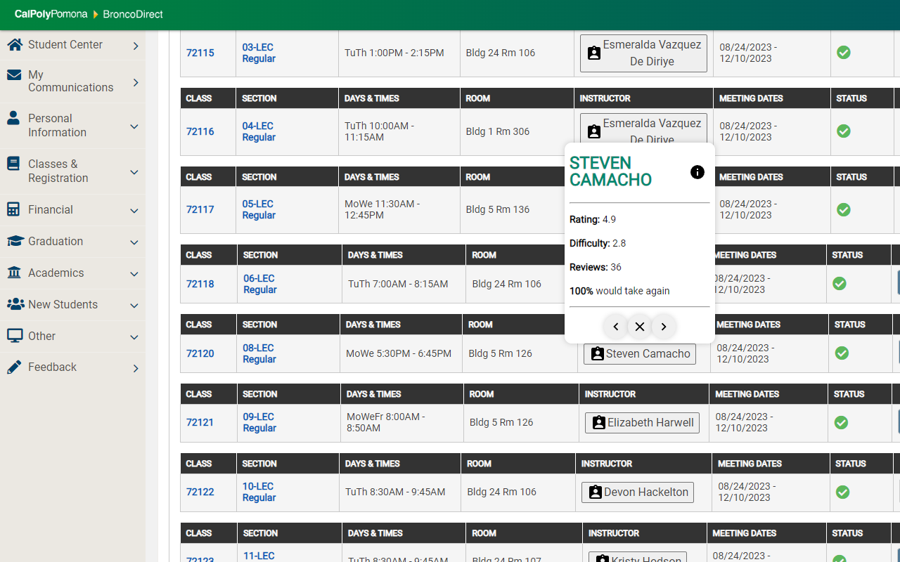The height and width of the screenshot is (562, 900).
Task: Go to next professor in popup
Action: (664, 327)
